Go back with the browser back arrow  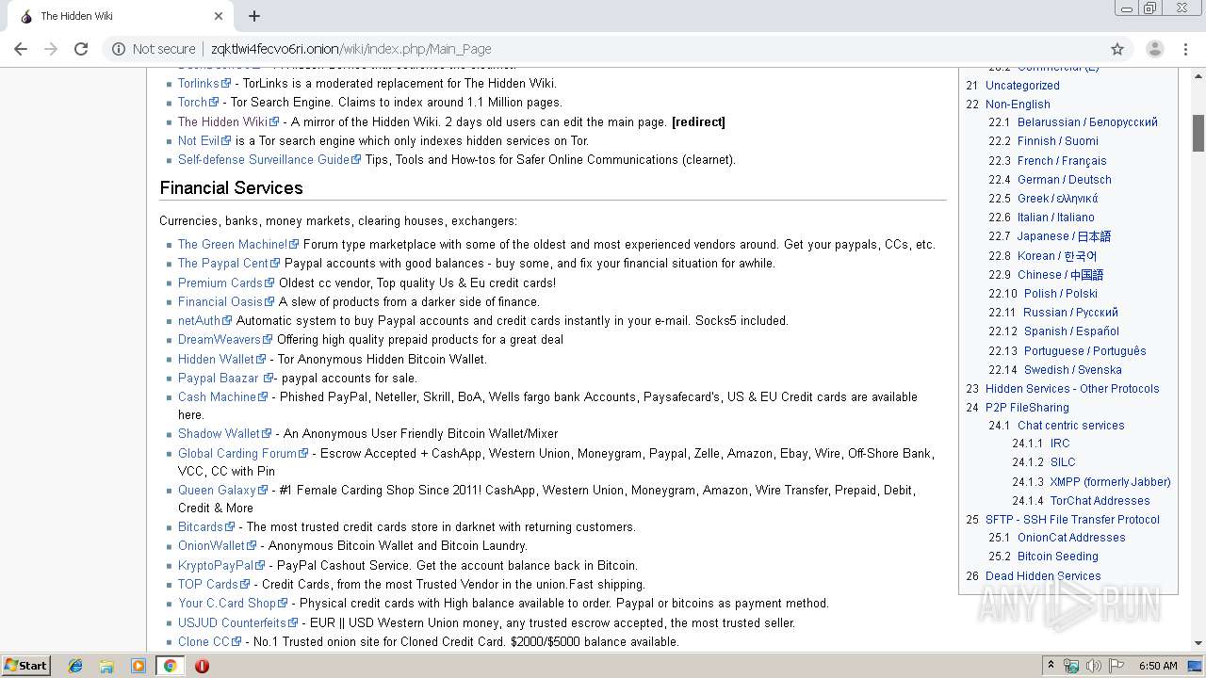21,49
